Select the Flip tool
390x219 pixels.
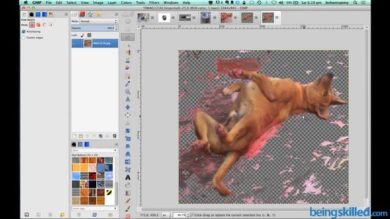(128, 162)
